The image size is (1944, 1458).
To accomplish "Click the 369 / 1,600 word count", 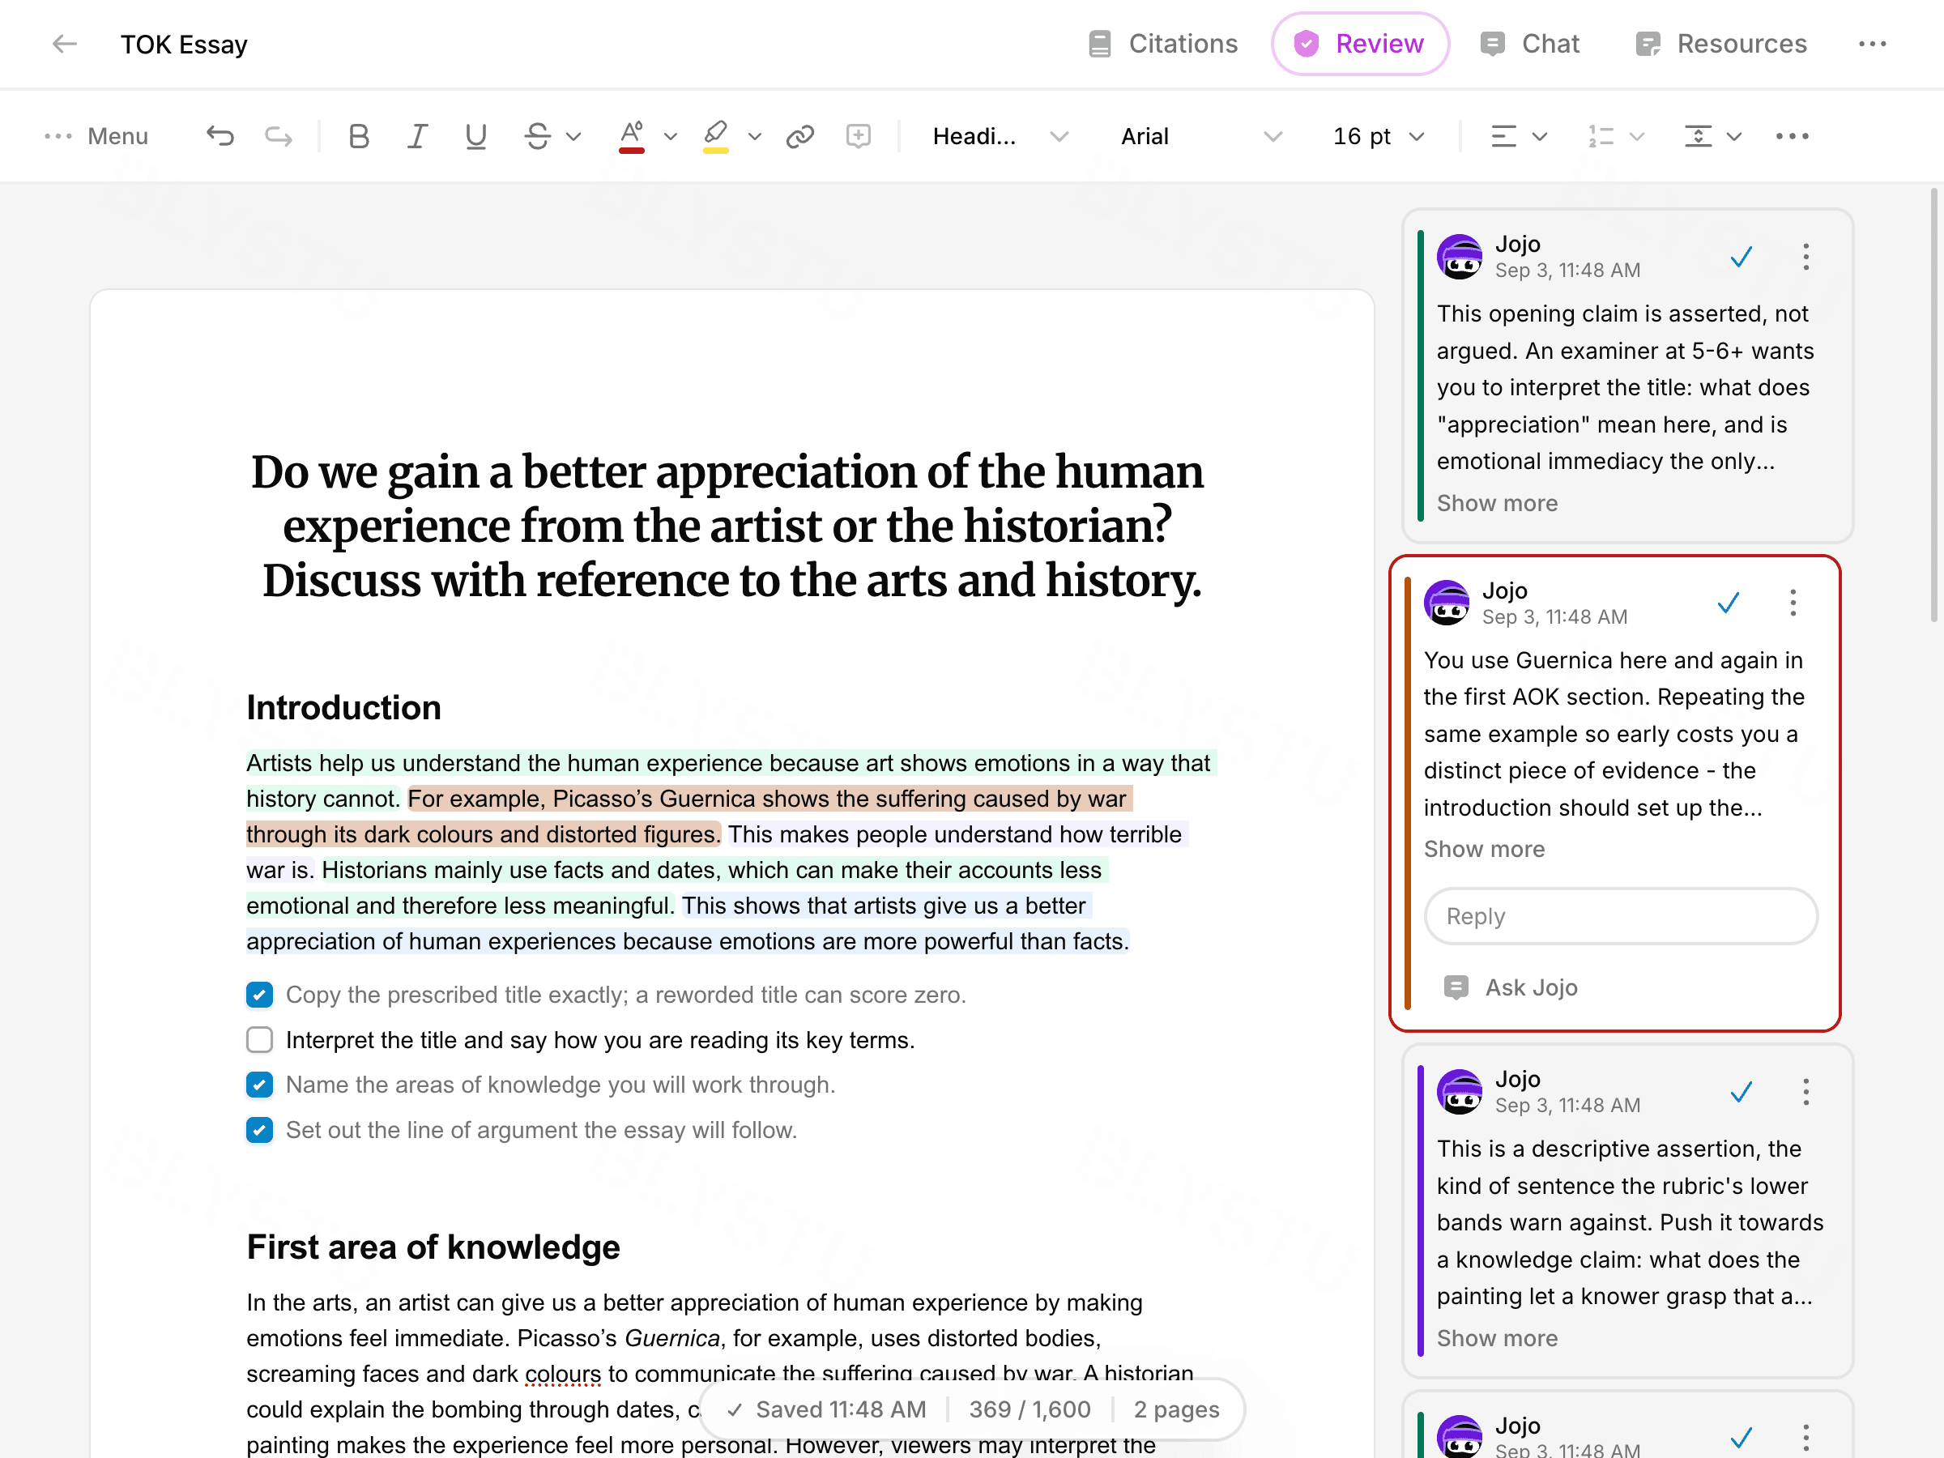I will click(1030, 1409).
